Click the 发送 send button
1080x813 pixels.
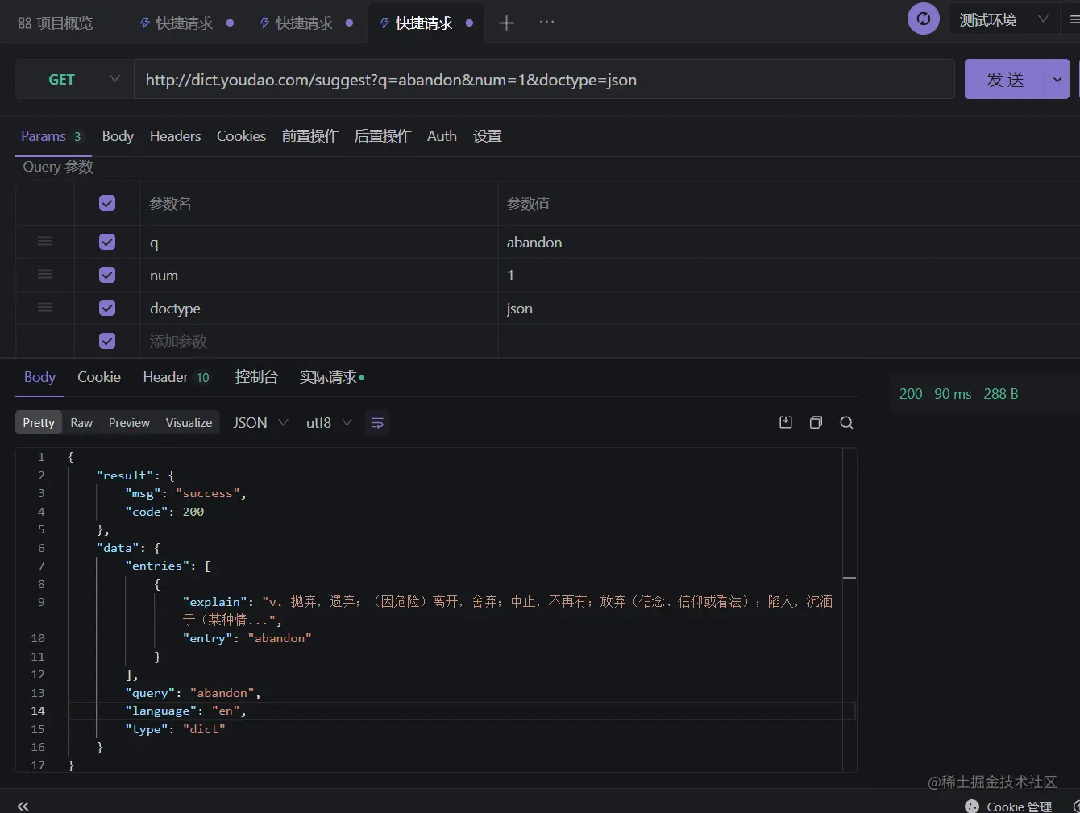tap(1004, 79)
